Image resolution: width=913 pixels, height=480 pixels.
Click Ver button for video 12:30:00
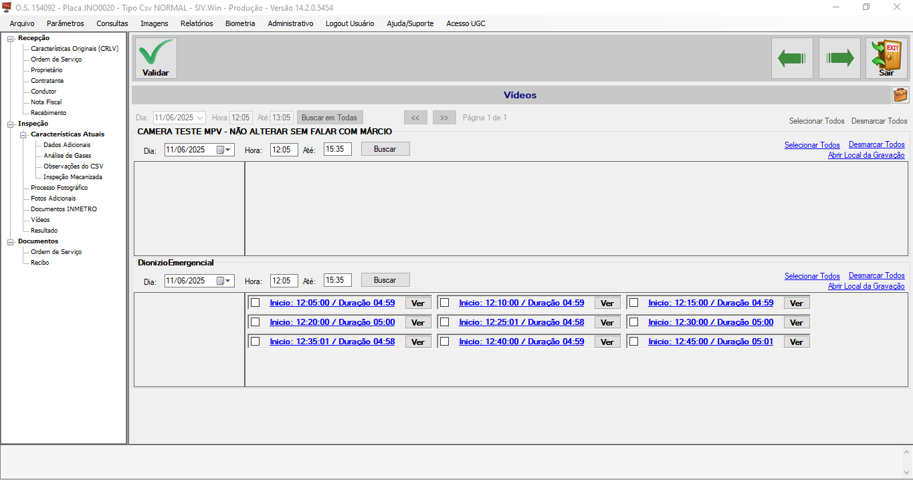[x=797, y=322]
